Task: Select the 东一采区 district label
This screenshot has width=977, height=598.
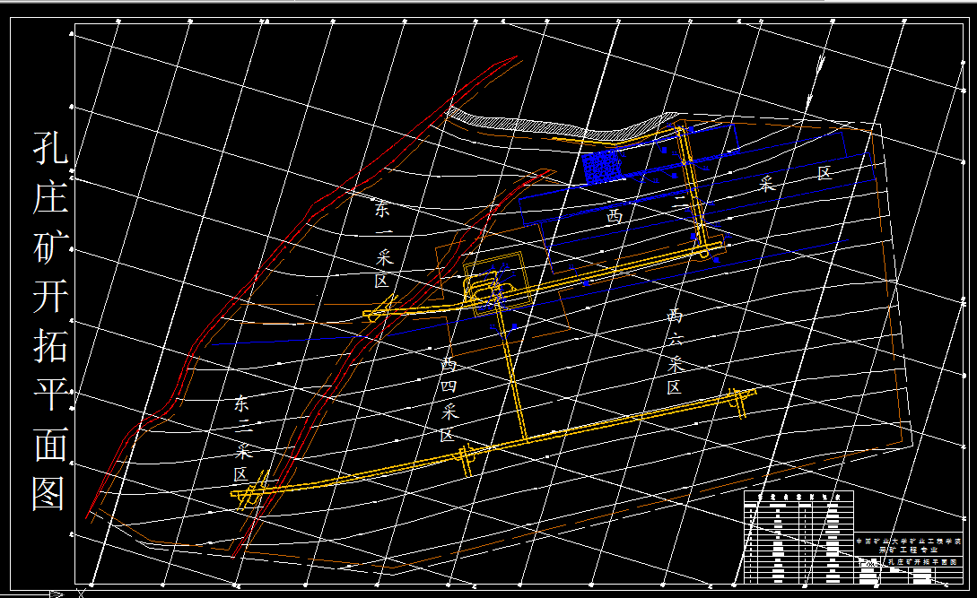Action: click(382, 244)
